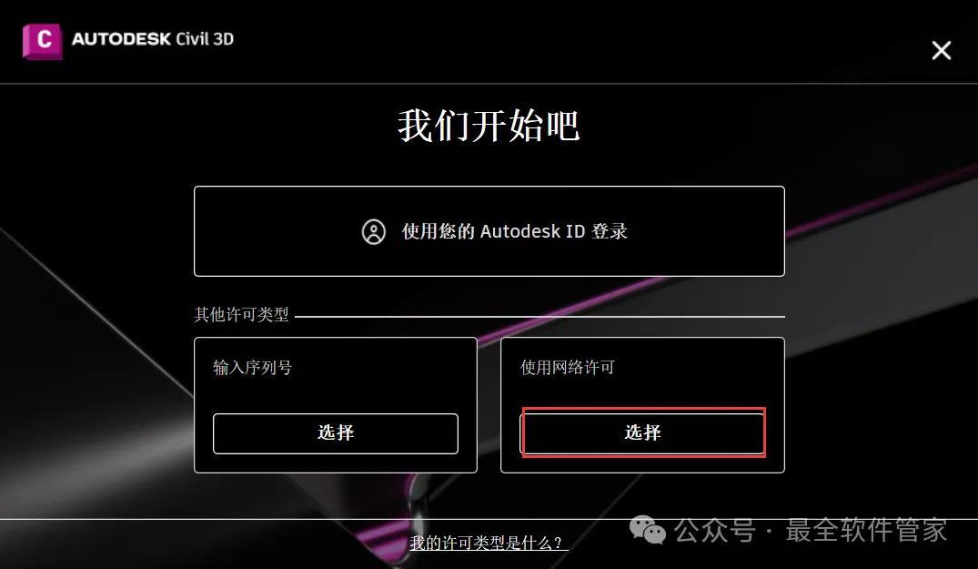Viewport: 978px width, 569px height.
Task: Click the 登录 text in the sign-in box
Action: [x=610, y=231]
